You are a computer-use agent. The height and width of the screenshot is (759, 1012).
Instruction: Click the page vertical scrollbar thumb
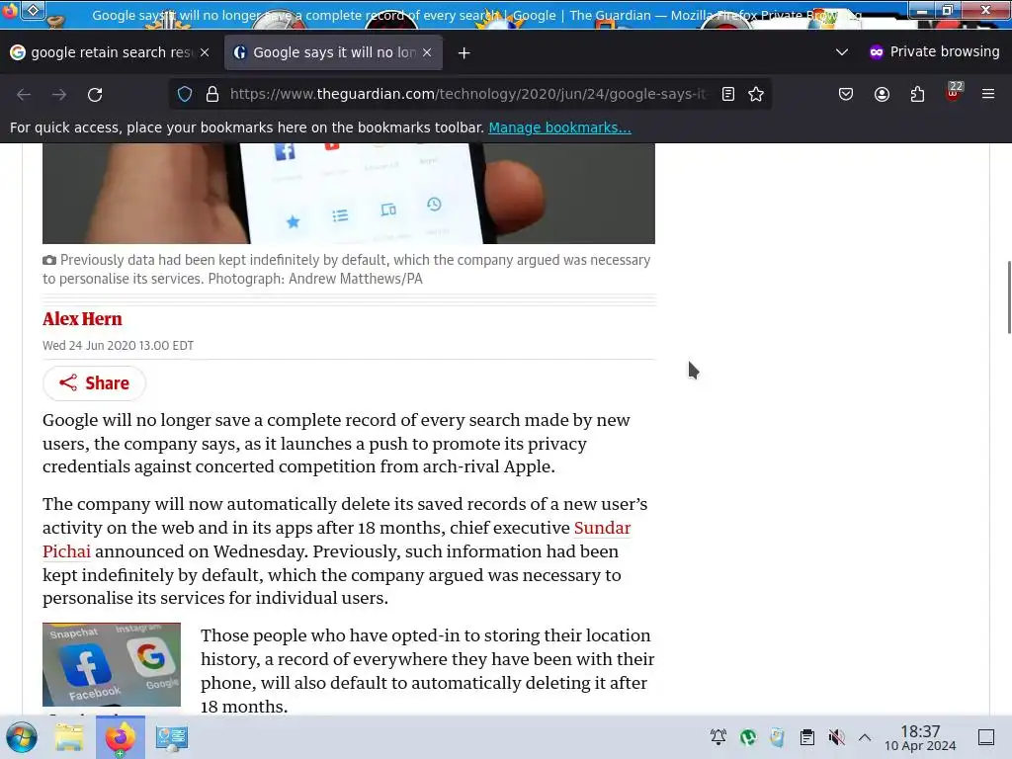pos(1009,296)
